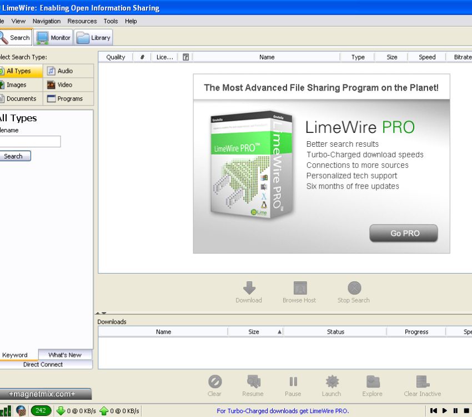Click the Go PRO button

[404, 233]
